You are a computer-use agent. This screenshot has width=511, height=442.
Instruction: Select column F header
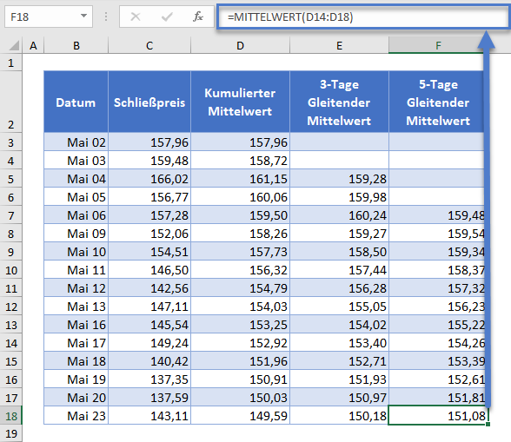(438, 45)
